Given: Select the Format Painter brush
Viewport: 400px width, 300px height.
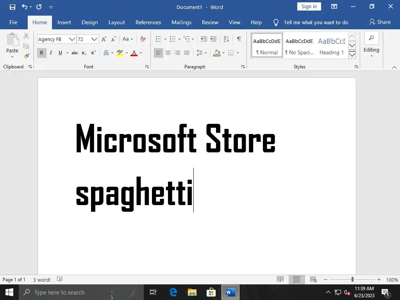Looking at the screenshot, I should pyautogui.click(x=26, y=56).
